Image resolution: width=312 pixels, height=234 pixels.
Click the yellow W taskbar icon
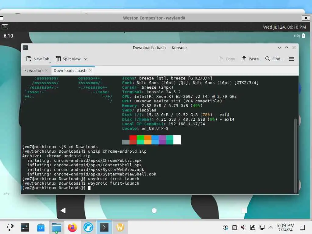tap(120, 227)
